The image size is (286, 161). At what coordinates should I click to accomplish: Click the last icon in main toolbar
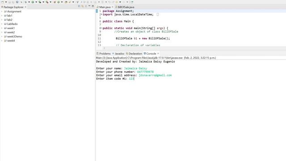132,2
